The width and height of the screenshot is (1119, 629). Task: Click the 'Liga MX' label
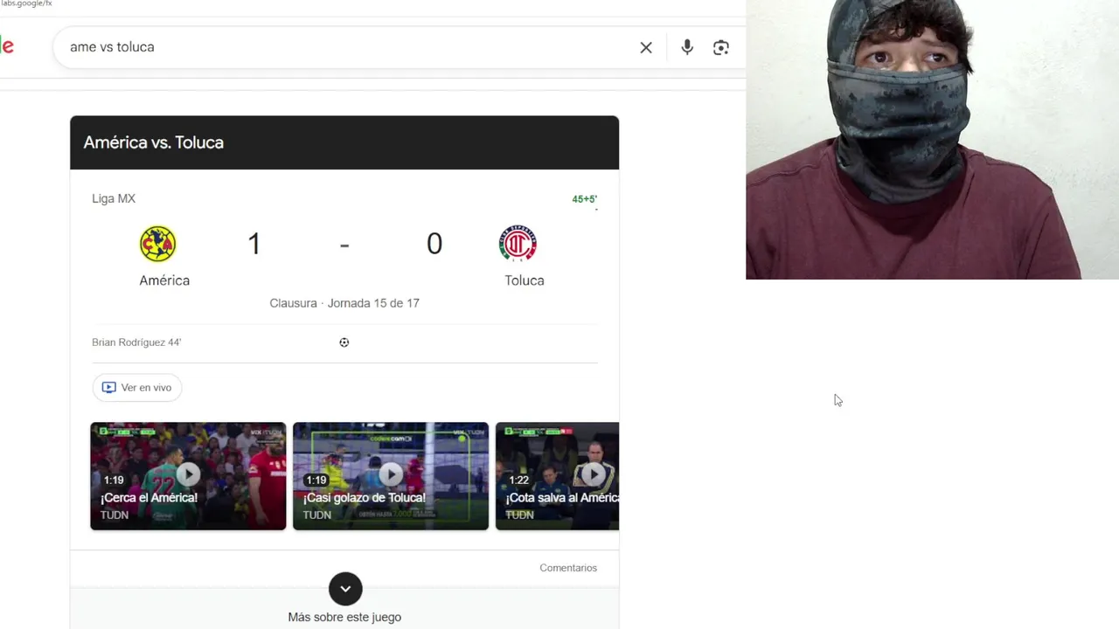click(x=114, y=198)
